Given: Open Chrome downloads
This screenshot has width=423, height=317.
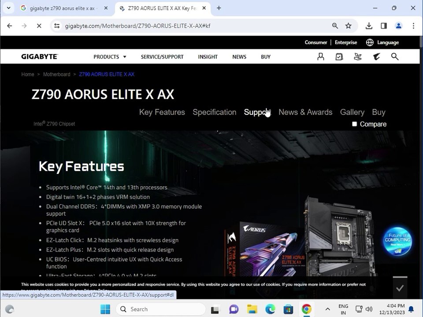Looking at the screenshot, I should pyautogui.click(x=369, y=26).
